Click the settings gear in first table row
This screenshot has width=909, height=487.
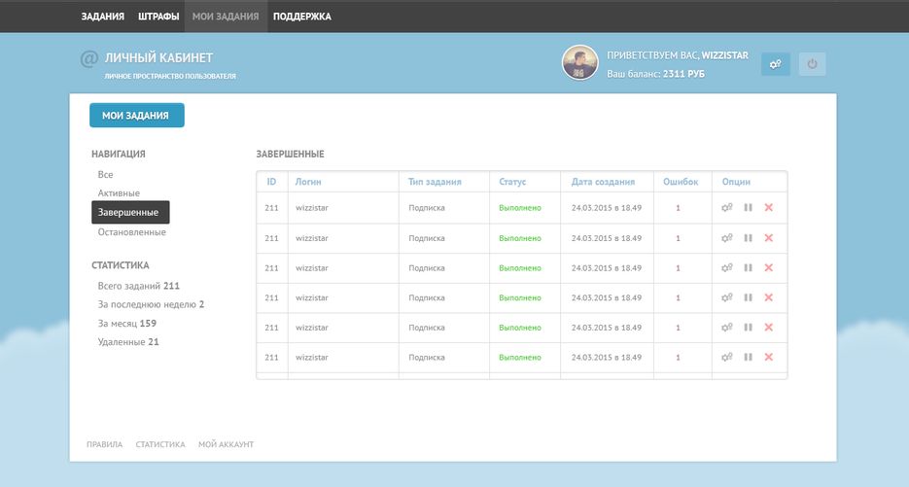727,208
